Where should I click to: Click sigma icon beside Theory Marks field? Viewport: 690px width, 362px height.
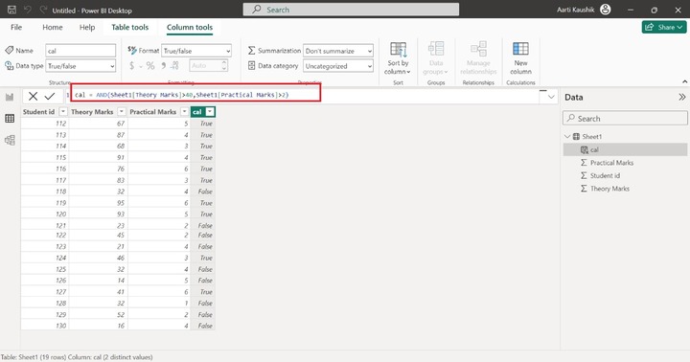tap(584, 189)
